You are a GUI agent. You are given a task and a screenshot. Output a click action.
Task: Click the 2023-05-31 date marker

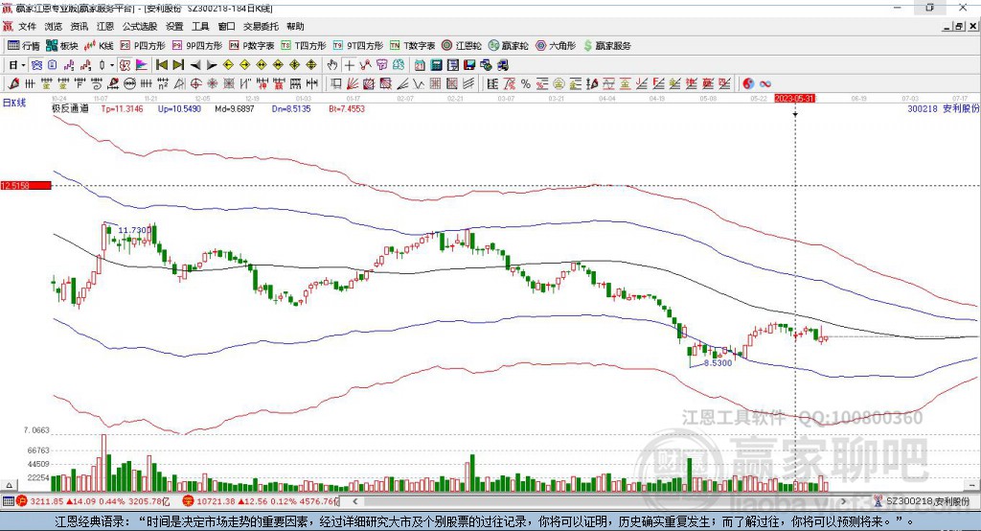pyautogui.click(x=794, y=99)
